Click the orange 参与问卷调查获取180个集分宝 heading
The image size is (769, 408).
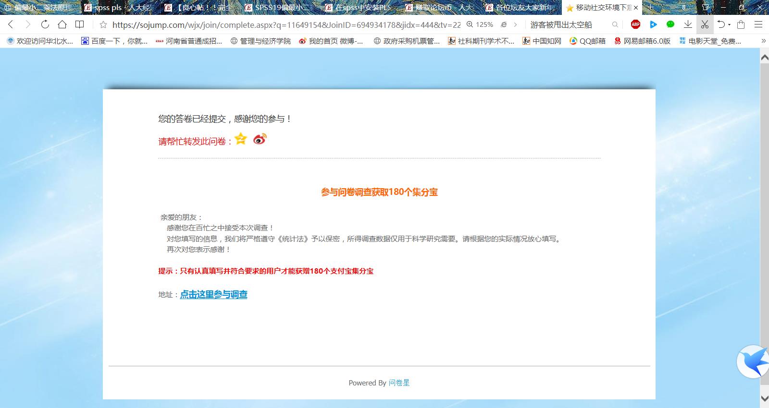379,192
